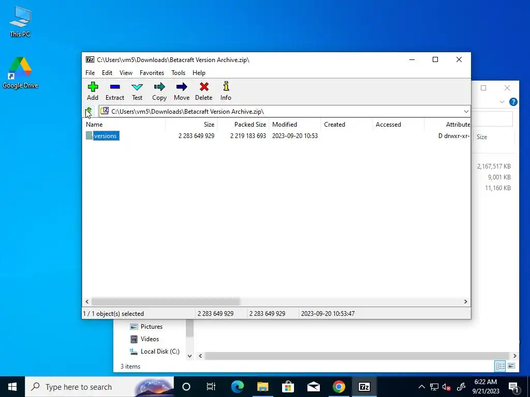Open the This PC desktop icon

point(20,22)
